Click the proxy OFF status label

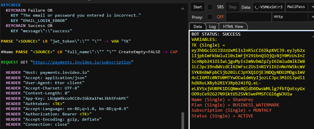point(220,17)
